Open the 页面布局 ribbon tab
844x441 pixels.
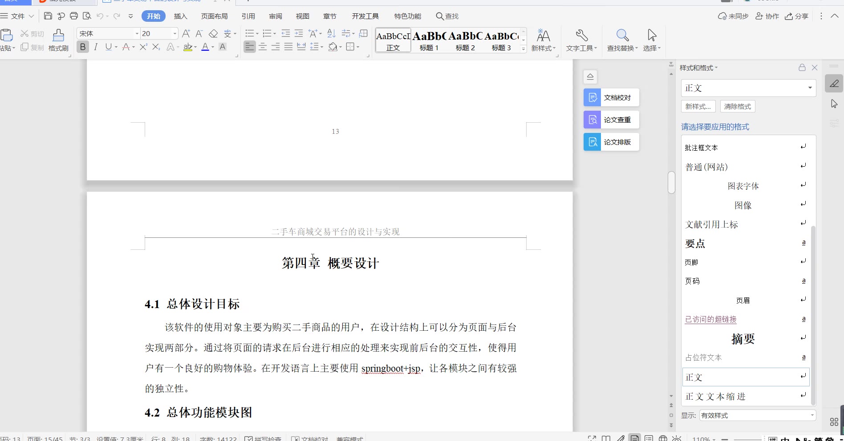[214, 16]
